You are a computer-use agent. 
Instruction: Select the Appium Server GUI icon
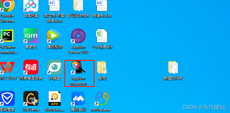[x=78, y=36]
